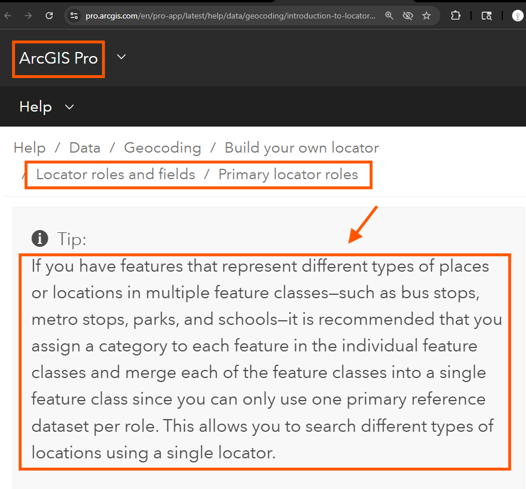The image size is (526, 489).
Task: Open the extensions puzzle icon
Action: click(x=455, y=16)
